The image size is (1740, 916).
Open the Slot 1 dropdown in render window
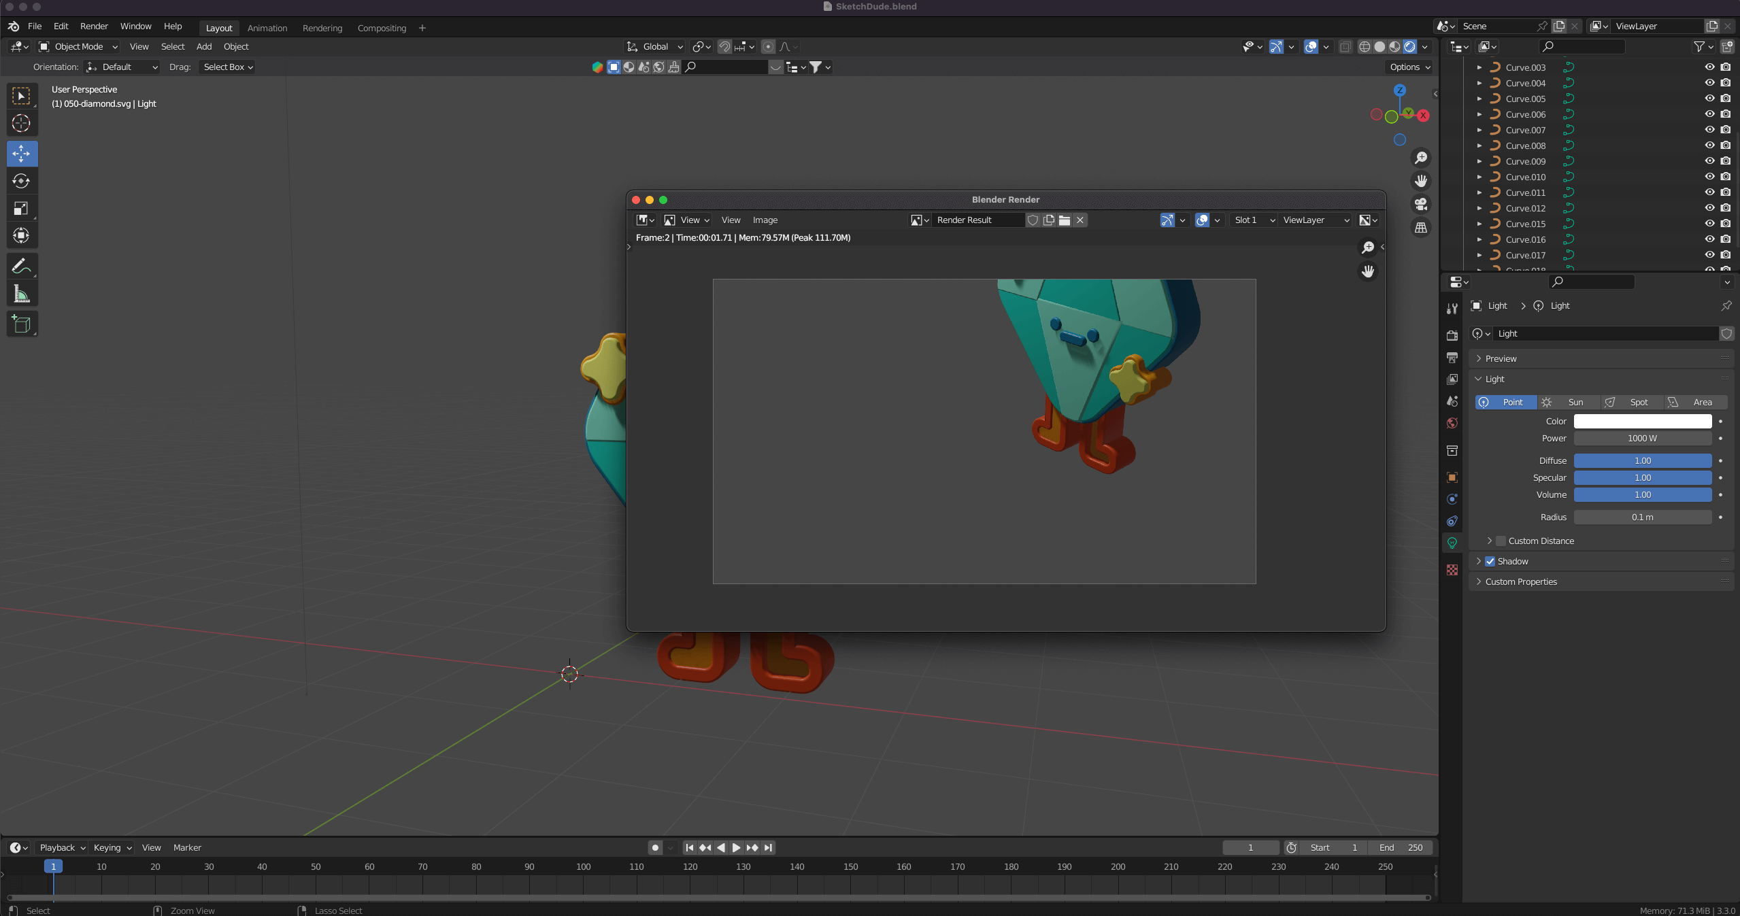[x=1252, y=220]
